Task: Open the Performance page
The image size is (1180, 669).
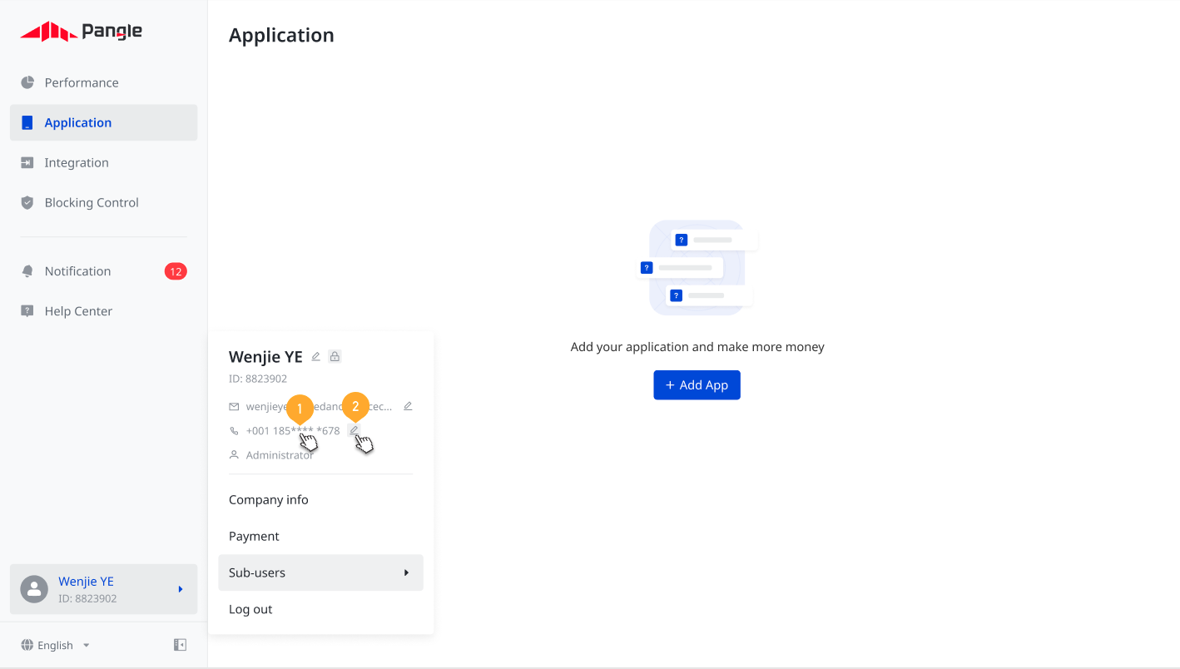Action: coord(103,82)
